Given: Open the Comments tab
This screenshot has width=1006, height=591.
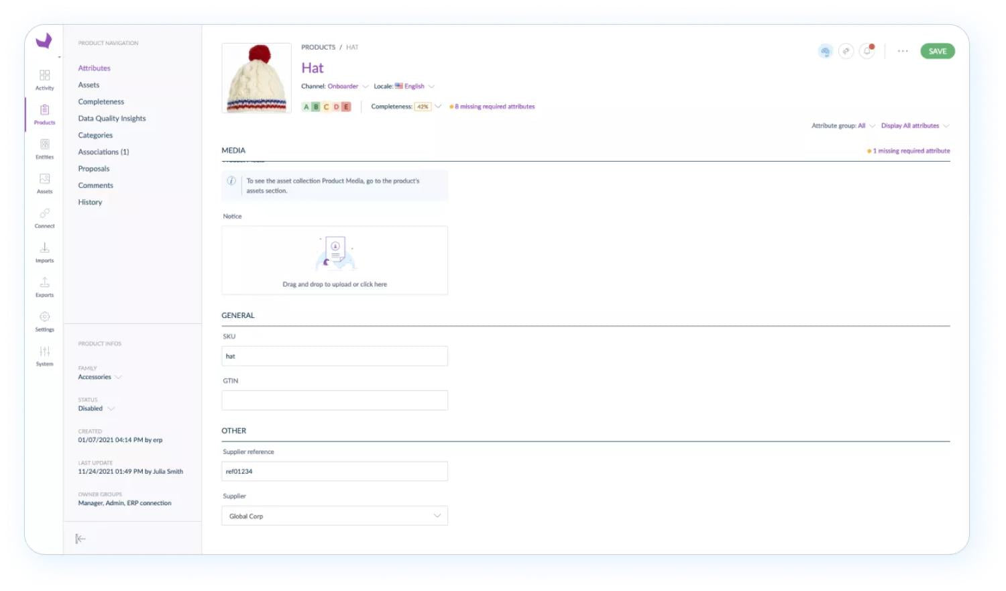Looking at the screenshot, I should click(x=96, y=186).
